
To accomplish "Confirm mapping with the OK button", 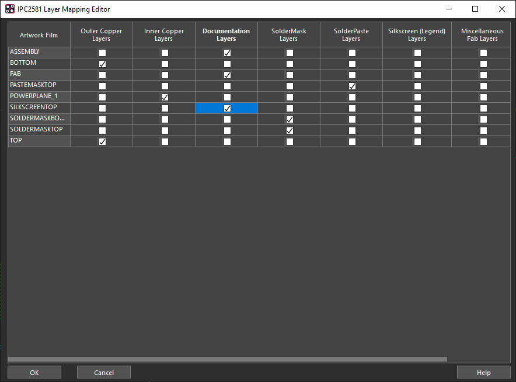I will pos(34,373).
